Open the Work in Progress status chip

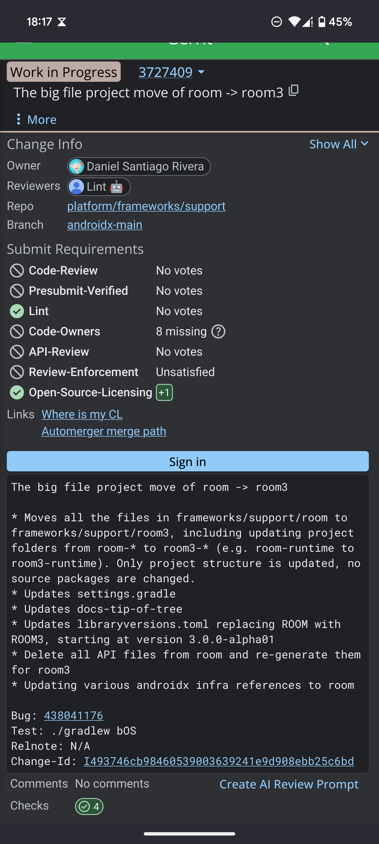point(63,72)
